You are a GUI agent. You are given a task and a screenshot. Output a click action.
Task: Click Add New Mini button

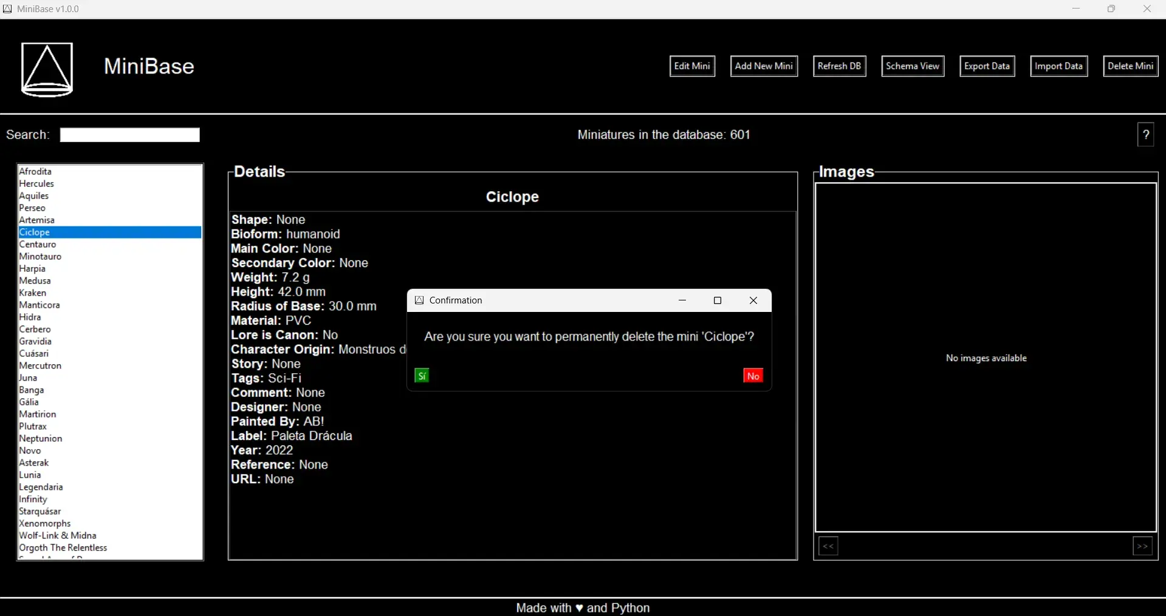pyautogui.click(x=764, y=66)
